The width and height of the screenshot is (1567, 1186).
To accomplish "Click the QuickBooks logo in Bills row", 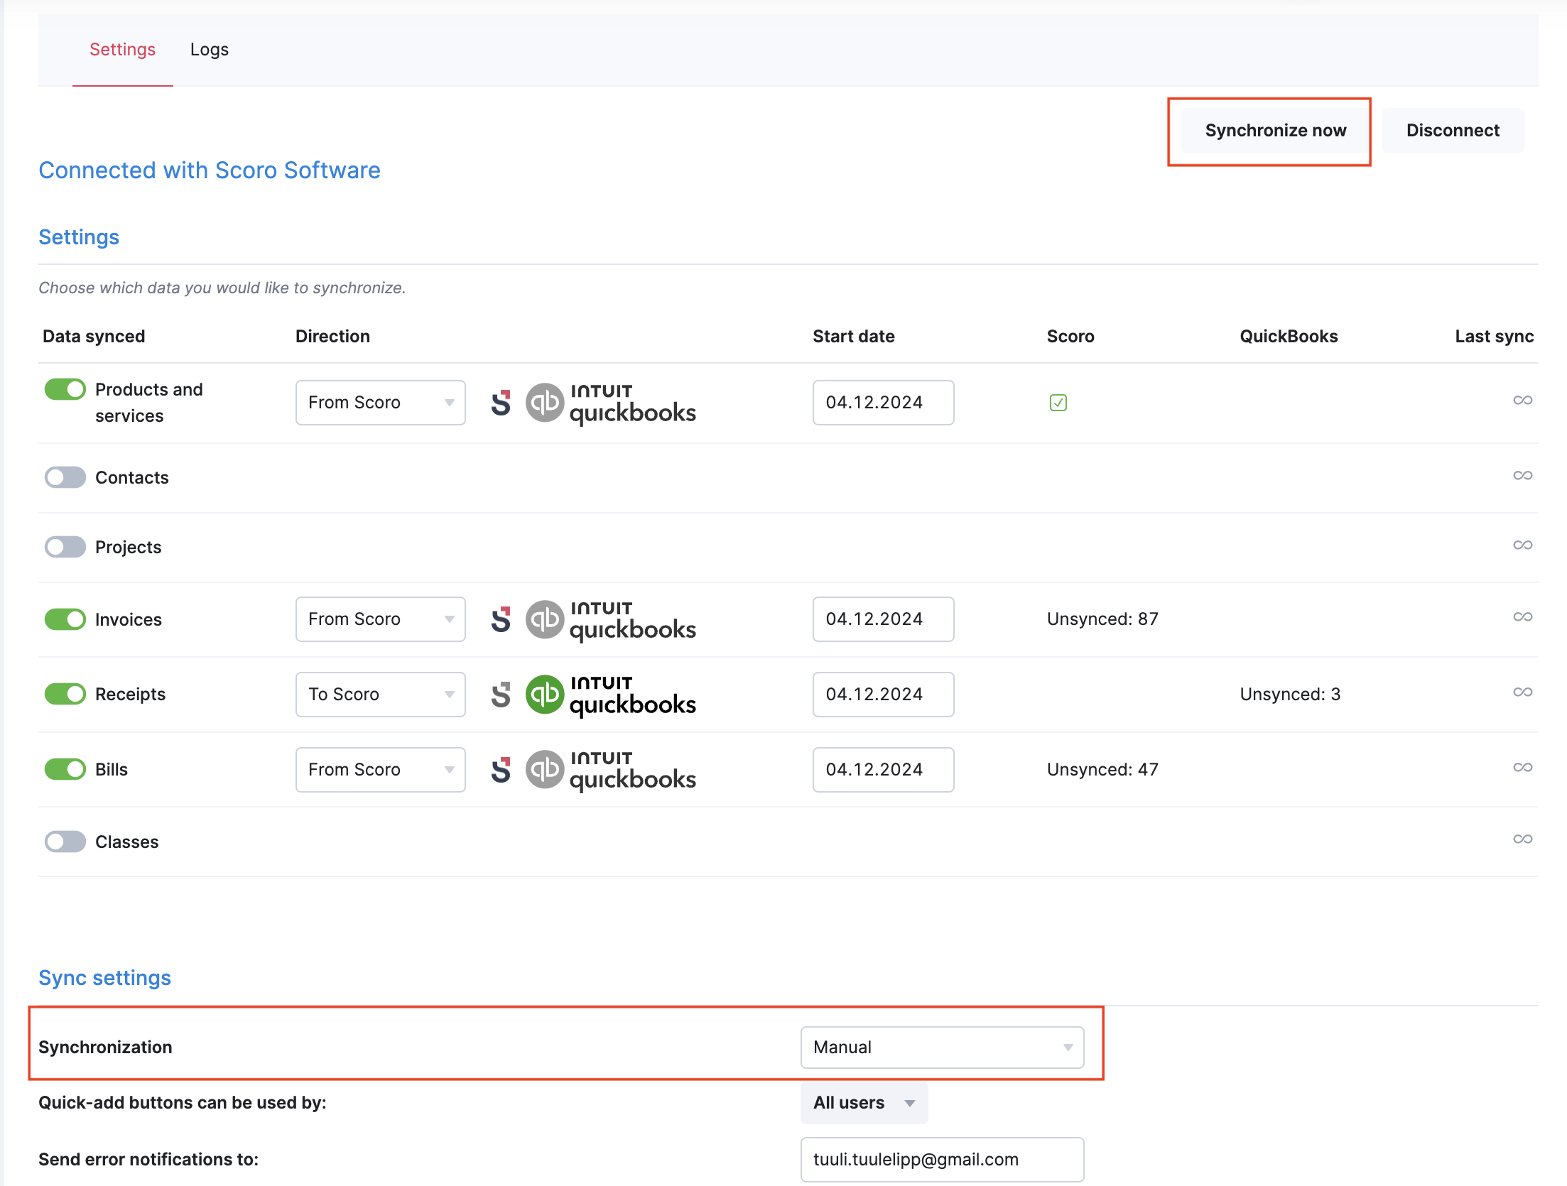I will tap(611, 771).
